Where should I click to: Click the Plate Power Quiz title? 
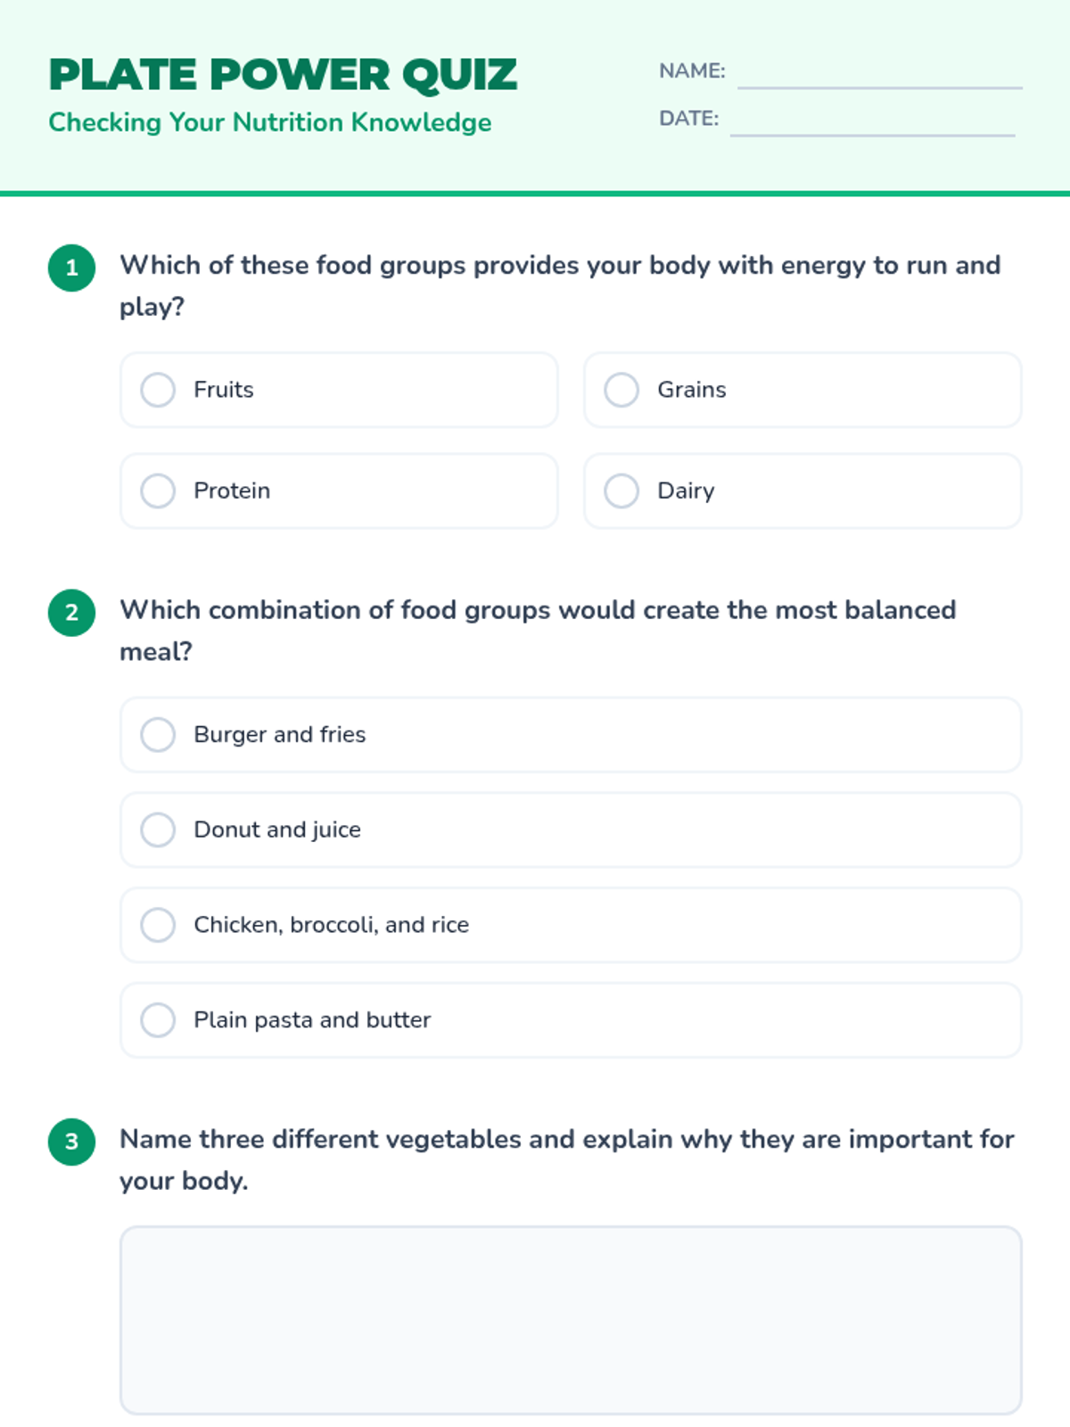point(283,75)
